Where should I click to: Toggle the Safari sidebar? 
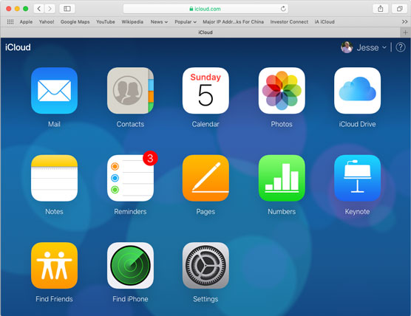pos(67,9)
